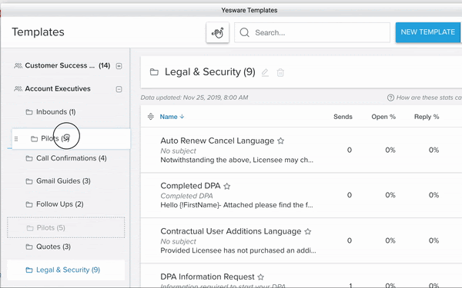Star the Completed DPA template
This screenshot has height=288, width=462.
click(227, 186)
